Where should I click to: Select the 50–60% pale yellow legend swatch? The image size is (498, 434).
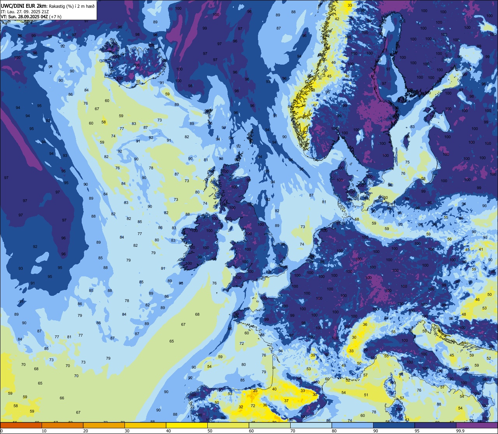click(228, 425)
